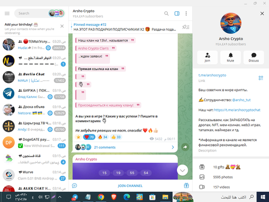Open the chat with the N Safe avatar
269x202 pixels.
[x=34, y=61]
